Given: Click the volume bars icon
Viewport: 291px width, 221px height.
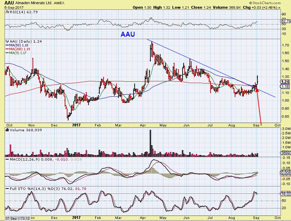Looking at the screenshot, I should (x=7, y=130).
